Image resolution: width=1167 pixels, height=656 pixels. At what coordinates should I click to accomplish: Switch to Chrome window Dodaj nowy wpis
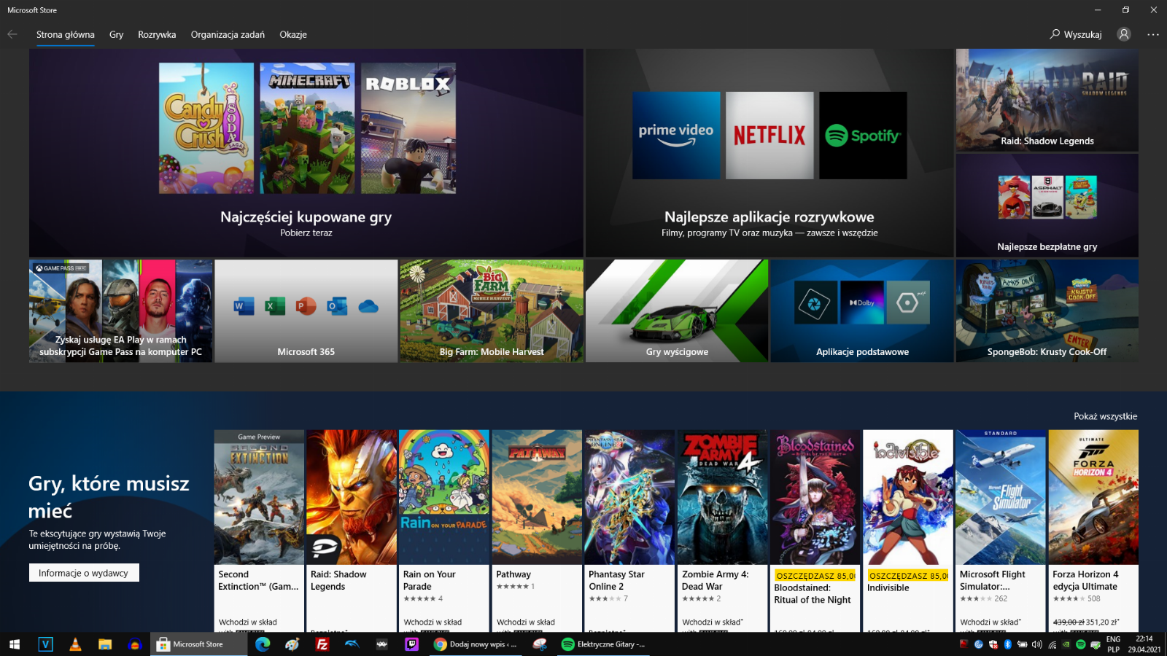coord(475,644)
